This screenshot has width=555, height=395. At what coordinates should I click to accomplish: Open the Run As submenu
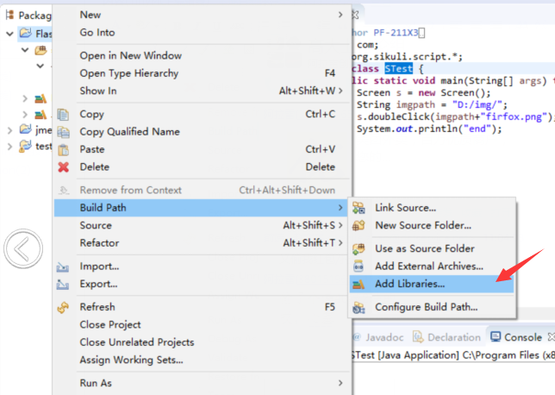pos(340,383)
